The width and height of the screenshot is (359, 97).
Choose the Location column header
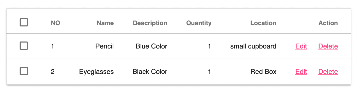click(263, 23)
